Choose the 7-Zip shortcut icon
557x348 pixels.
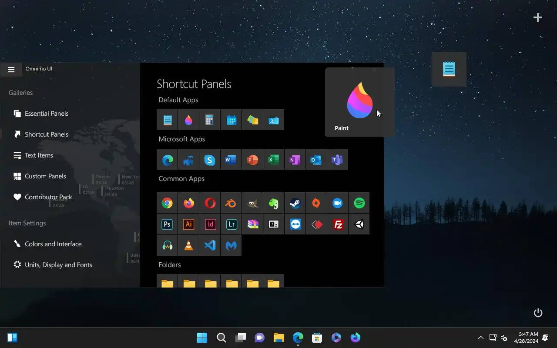pos(274,224)
